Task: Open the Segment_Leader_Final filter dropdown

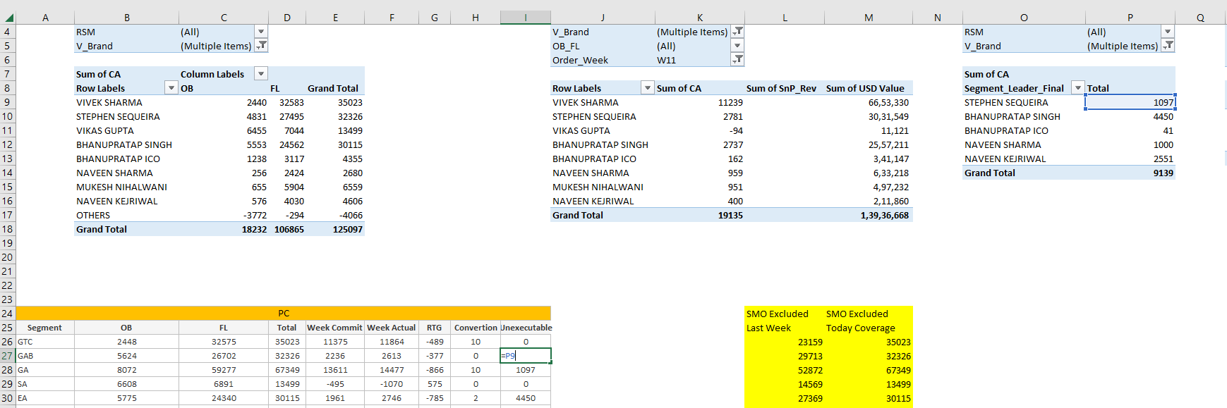Action: pyautogui.click(x=1077, y=88)
